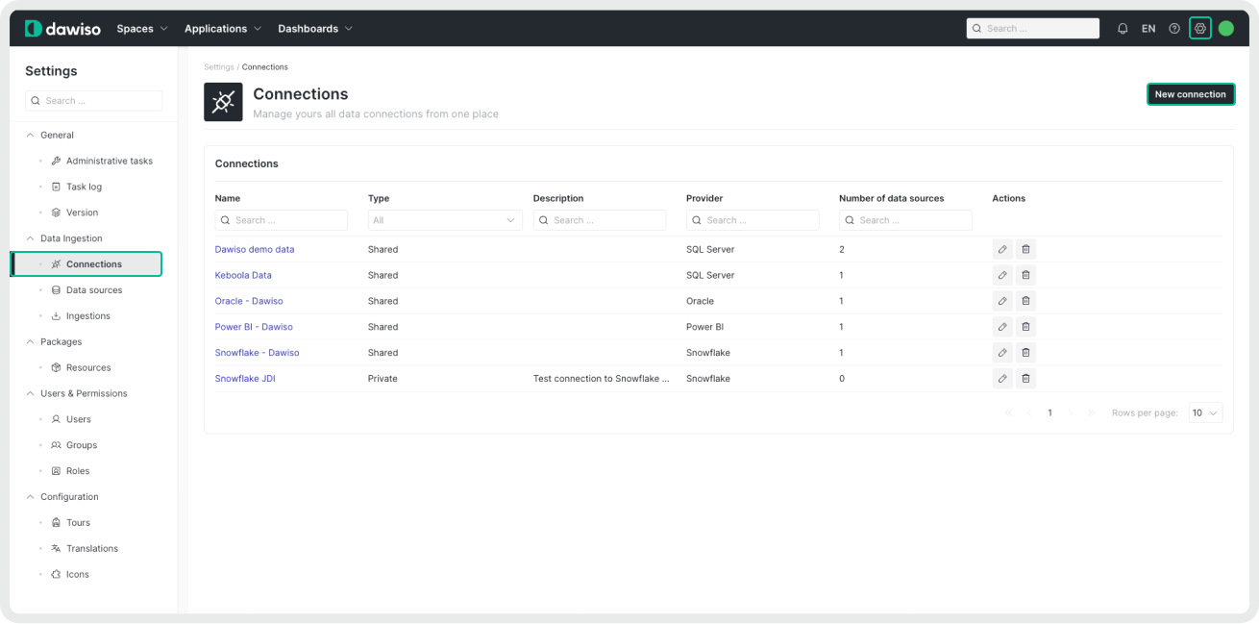Image resolution: width=1259 pixels, height=624 pixels.
Task: Collapse the Users & Permissions section
Action: [31, 393]
